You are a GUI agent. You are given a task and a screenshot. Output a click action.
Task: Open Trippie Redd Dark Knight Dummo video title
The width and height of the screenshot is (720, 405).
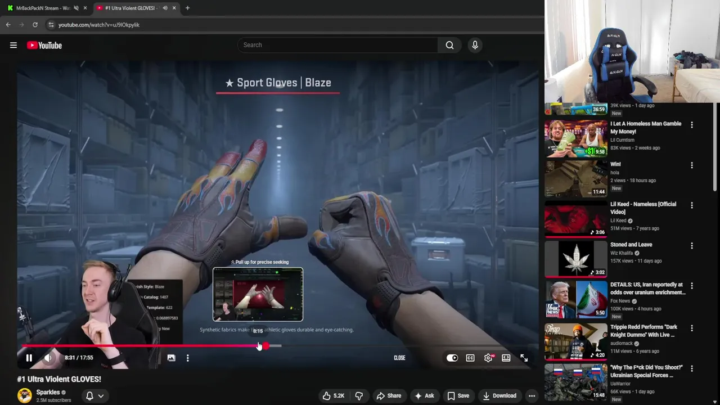coord(643,331)
